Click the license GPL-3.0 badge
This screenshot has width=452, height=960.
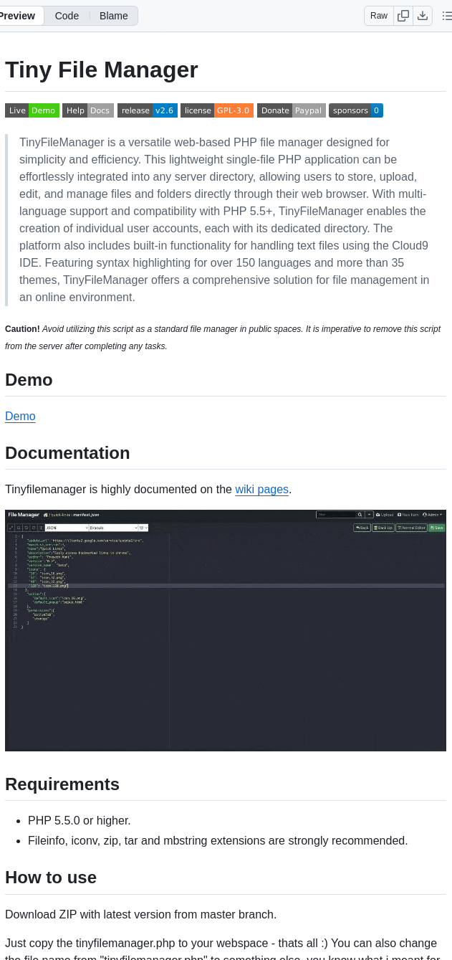217,110
